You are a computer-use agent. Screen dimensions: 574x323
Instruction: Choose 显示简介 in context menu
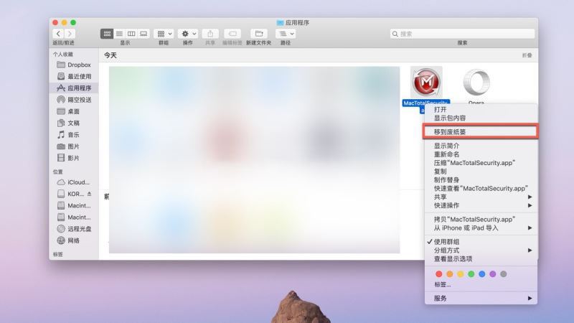[x=481, y=146]
